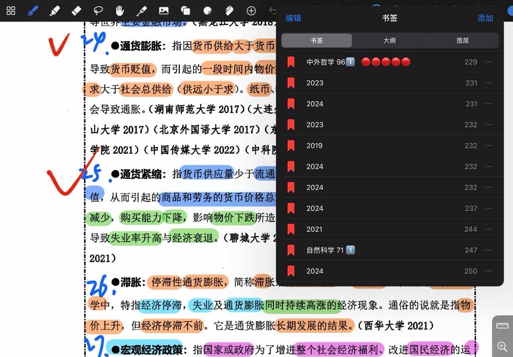Select the Highlighter tool
513x357 pixels.
55,11
